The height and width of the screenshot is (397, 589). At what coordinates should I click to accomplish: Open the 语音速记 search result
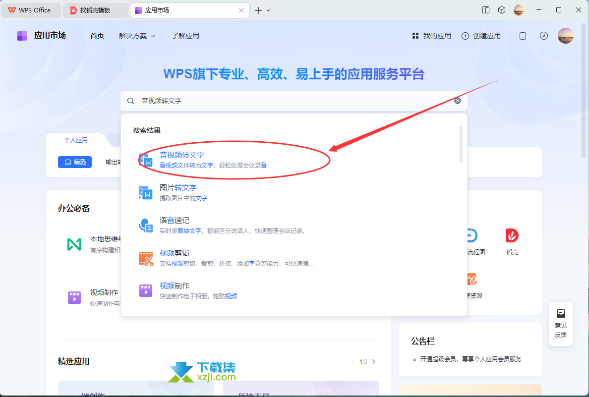[x=294, y=226]
